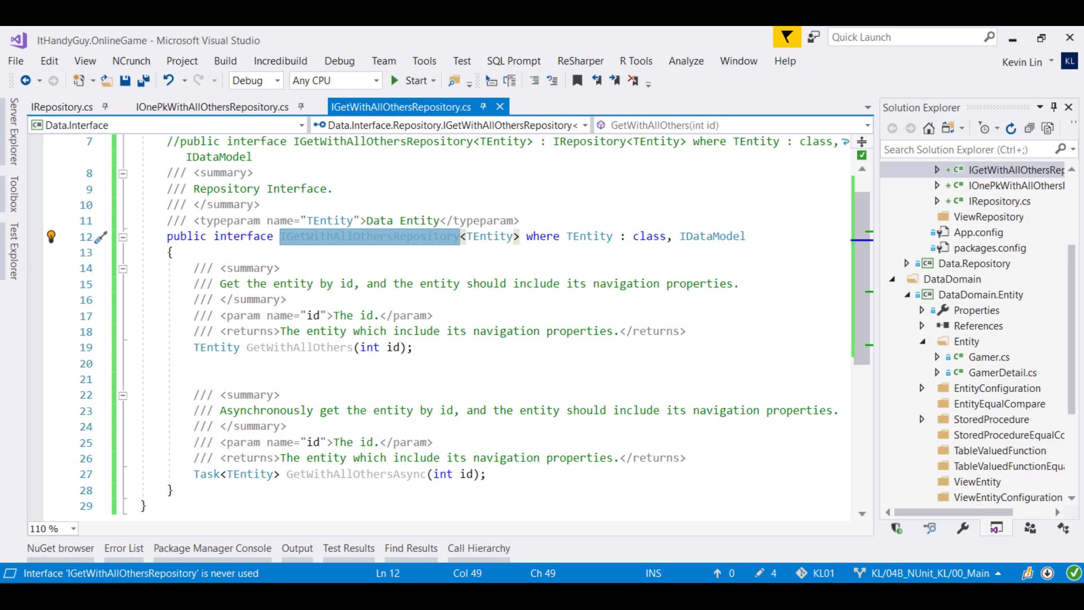Open the Package Manager Console panel
The width and height of the screenshot is (1084, 610).
(x=212, y=548)
